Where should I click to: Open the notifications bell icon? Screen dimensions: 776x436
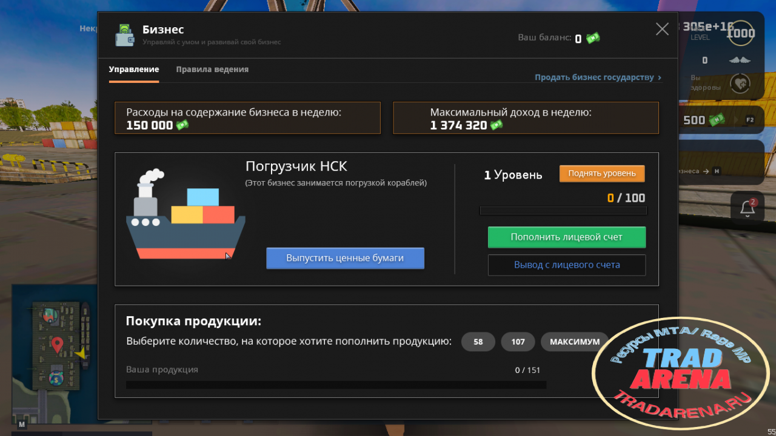click(x=747, y=208)
